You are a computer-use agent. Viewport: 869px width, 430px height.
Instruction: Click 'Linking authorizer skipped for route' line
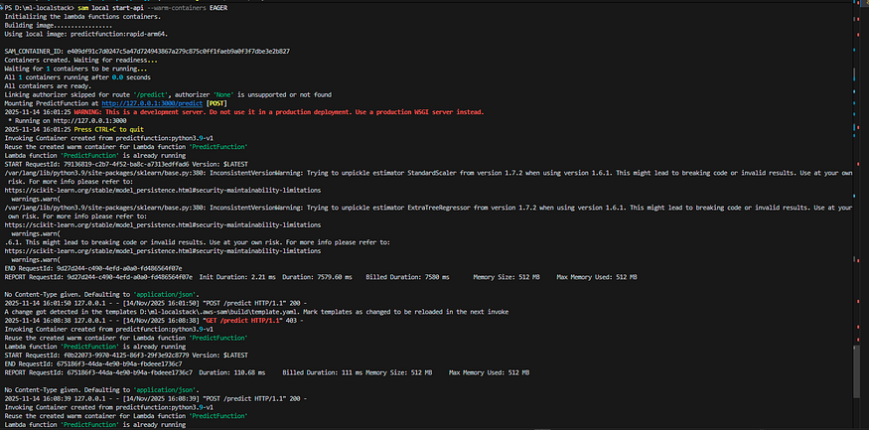pyautogui.click(x=168, y=94)
